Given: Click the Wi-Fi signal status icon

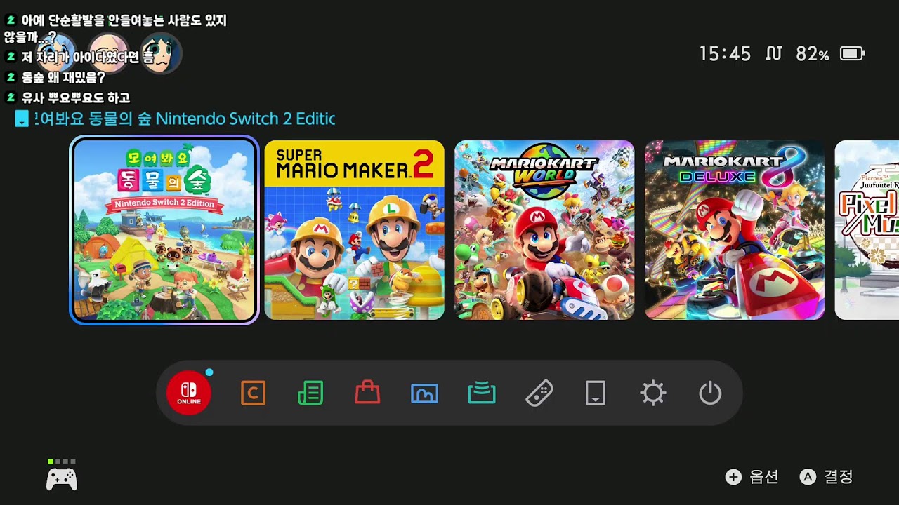Looking at the screenshot, I should 774,53.
